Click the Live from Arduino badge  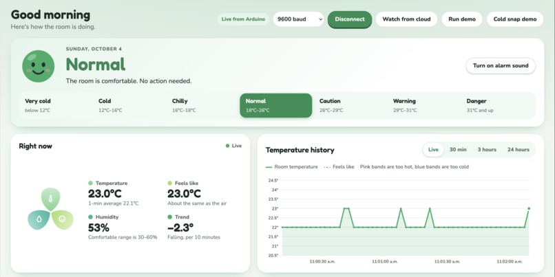243,19
